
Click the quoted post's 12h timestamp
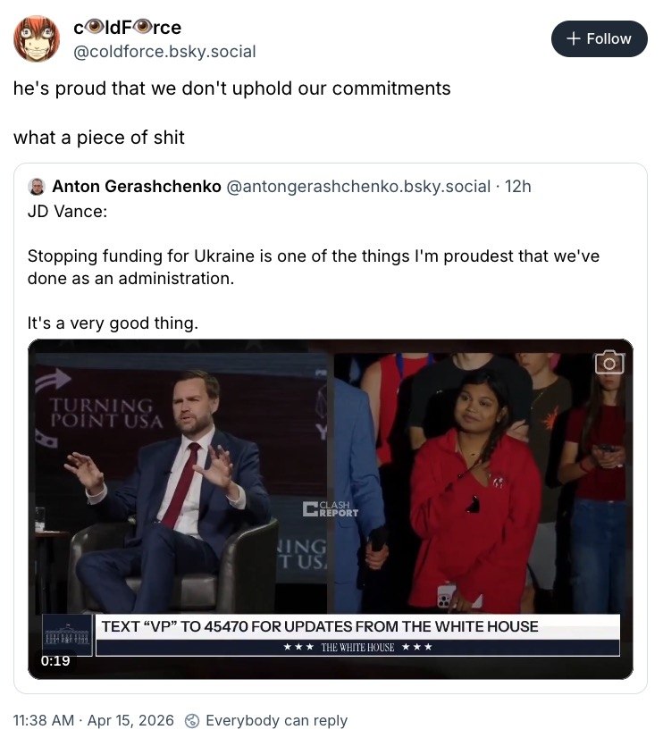click(x=518, y=187)
